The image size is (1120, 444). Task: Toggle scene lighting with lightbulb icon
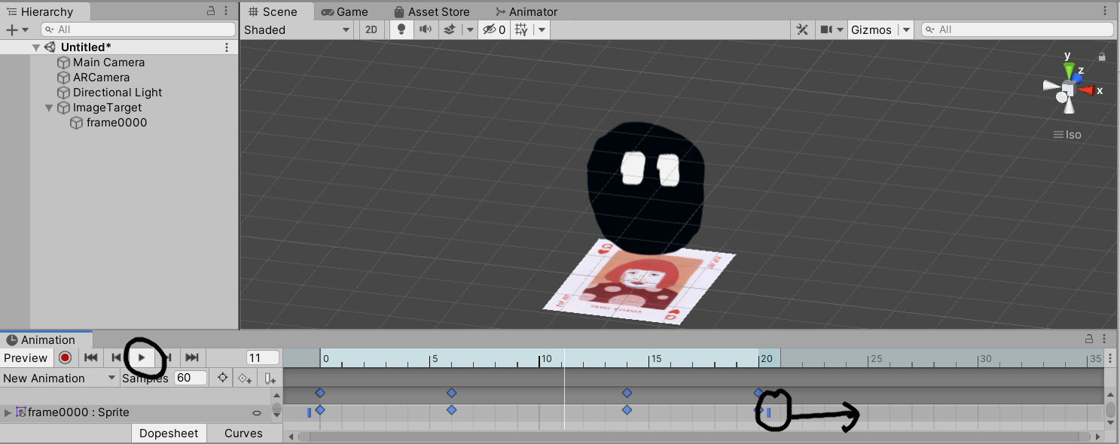click(x=401, y=30)
